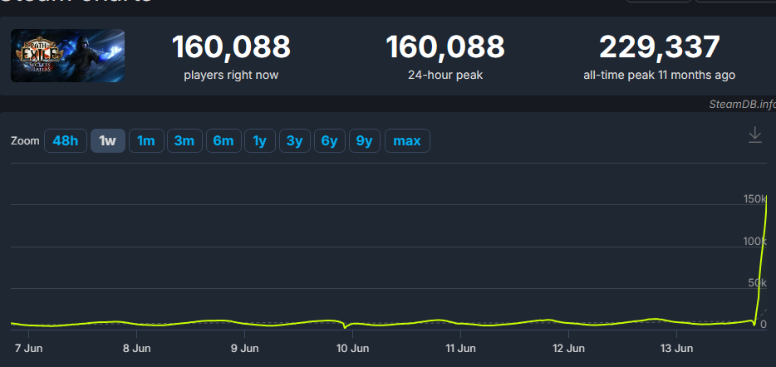Click the 50k y-axis label
This screenshot has height=367, width=776.
click(757, 283)
